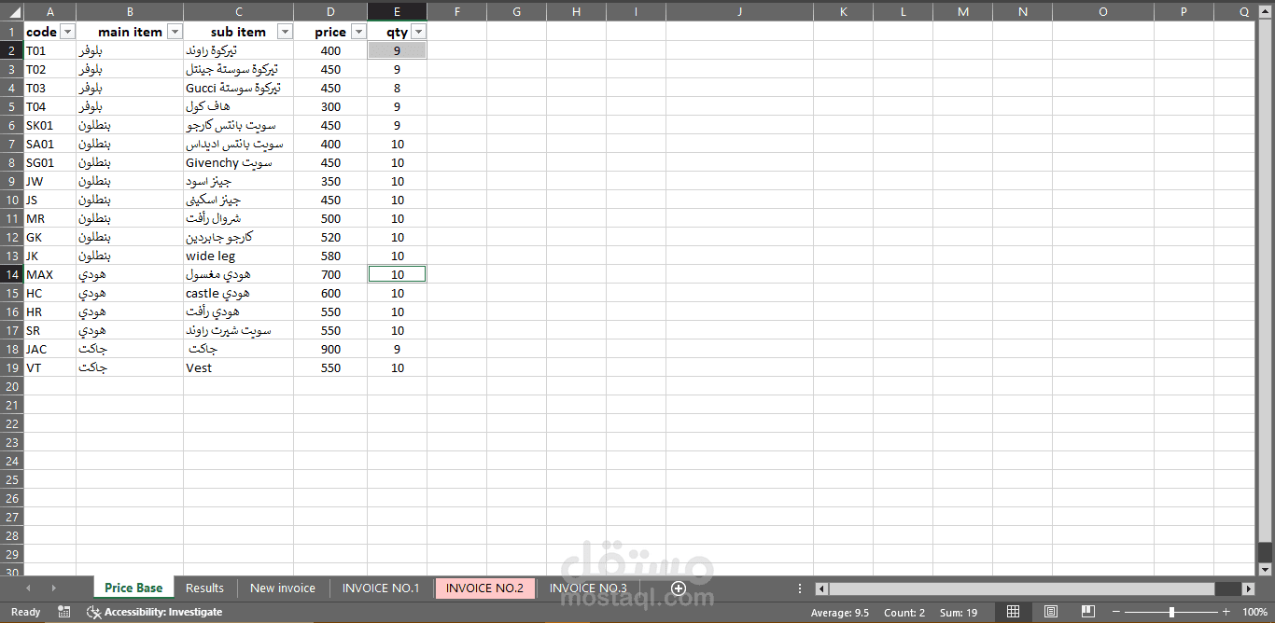Image resolution: width=1275 pixels, height=623 pixels.
Task: Click the horizontal scrollbar thumb
Action: 1022,588
